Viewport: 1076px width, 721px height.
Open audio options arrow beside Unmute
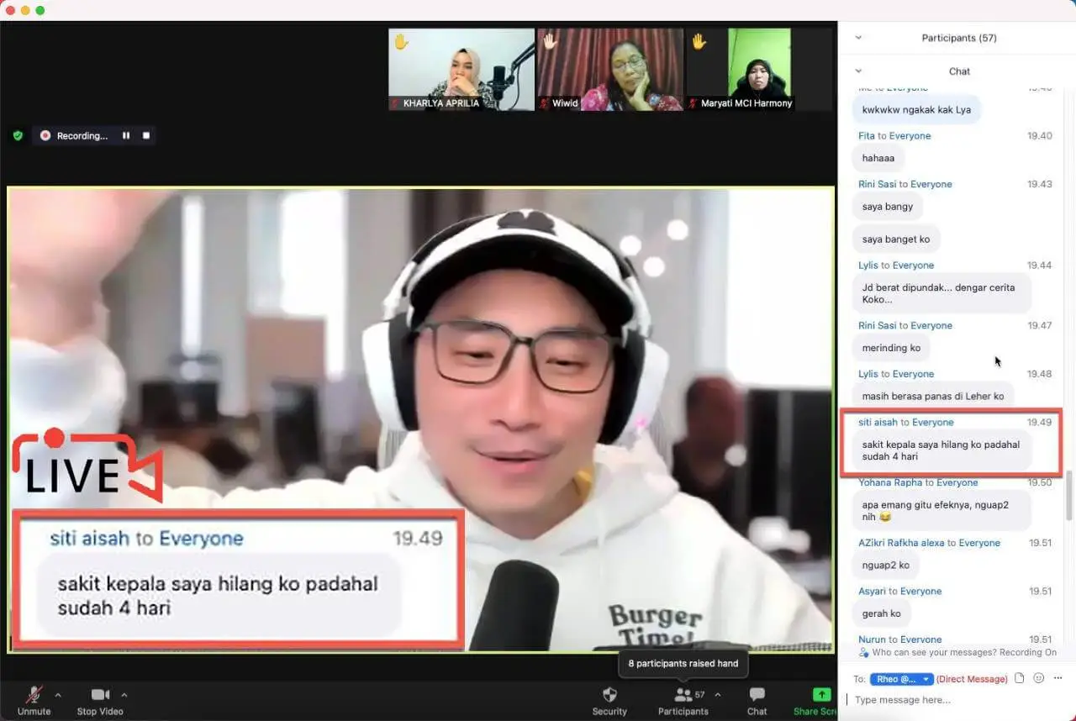click(x=58, y=695)
